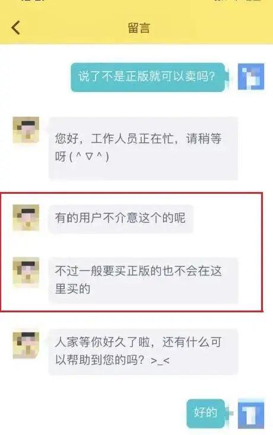Open agent avatar beside 不过一般要买正版的
The width and height of the screenshot is (273, 435).
point(26,271)
